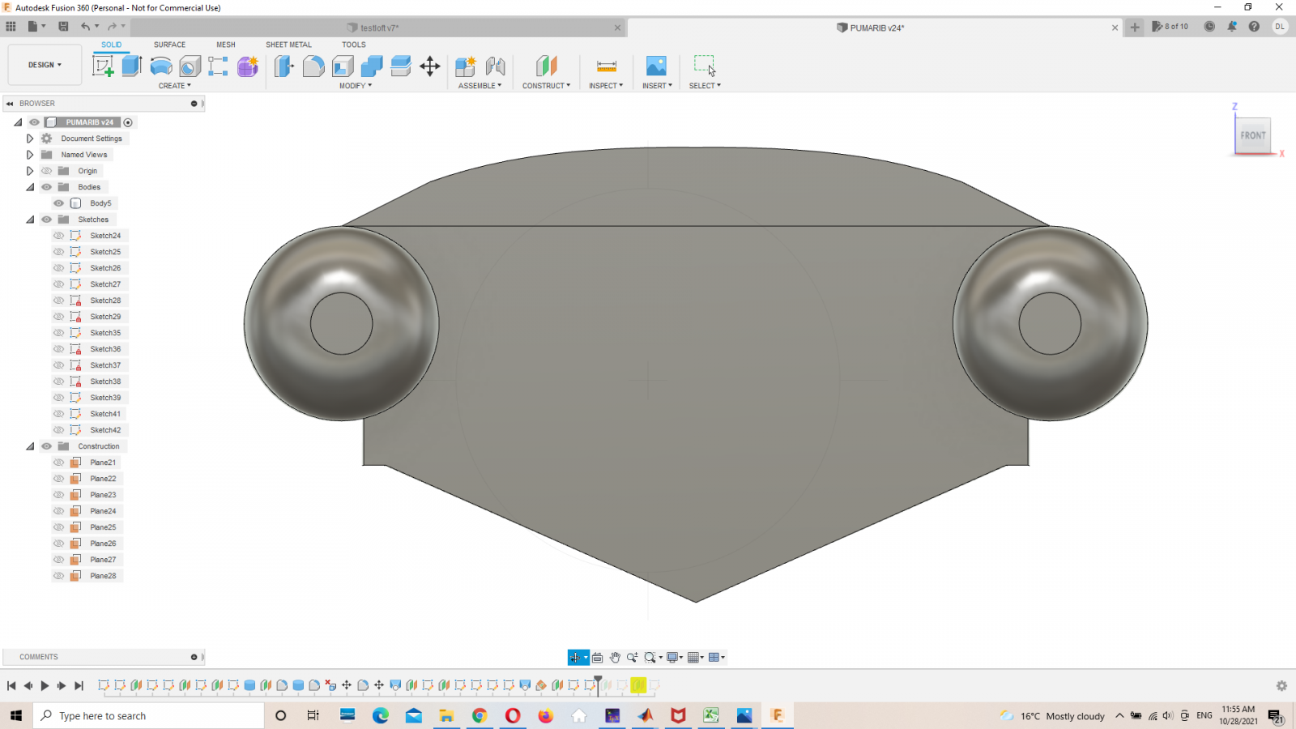The width and height of the screenshot is (1296, 729).
Task: Open the Data Panel grid icon
Action: [11, 27]
